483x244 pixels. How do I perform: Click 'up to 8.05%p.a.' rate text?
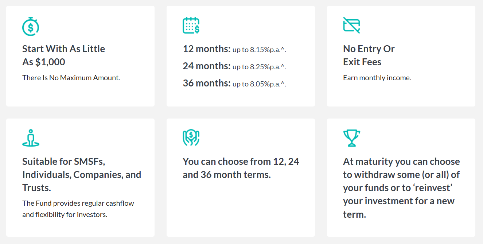(x=259, y=84)
